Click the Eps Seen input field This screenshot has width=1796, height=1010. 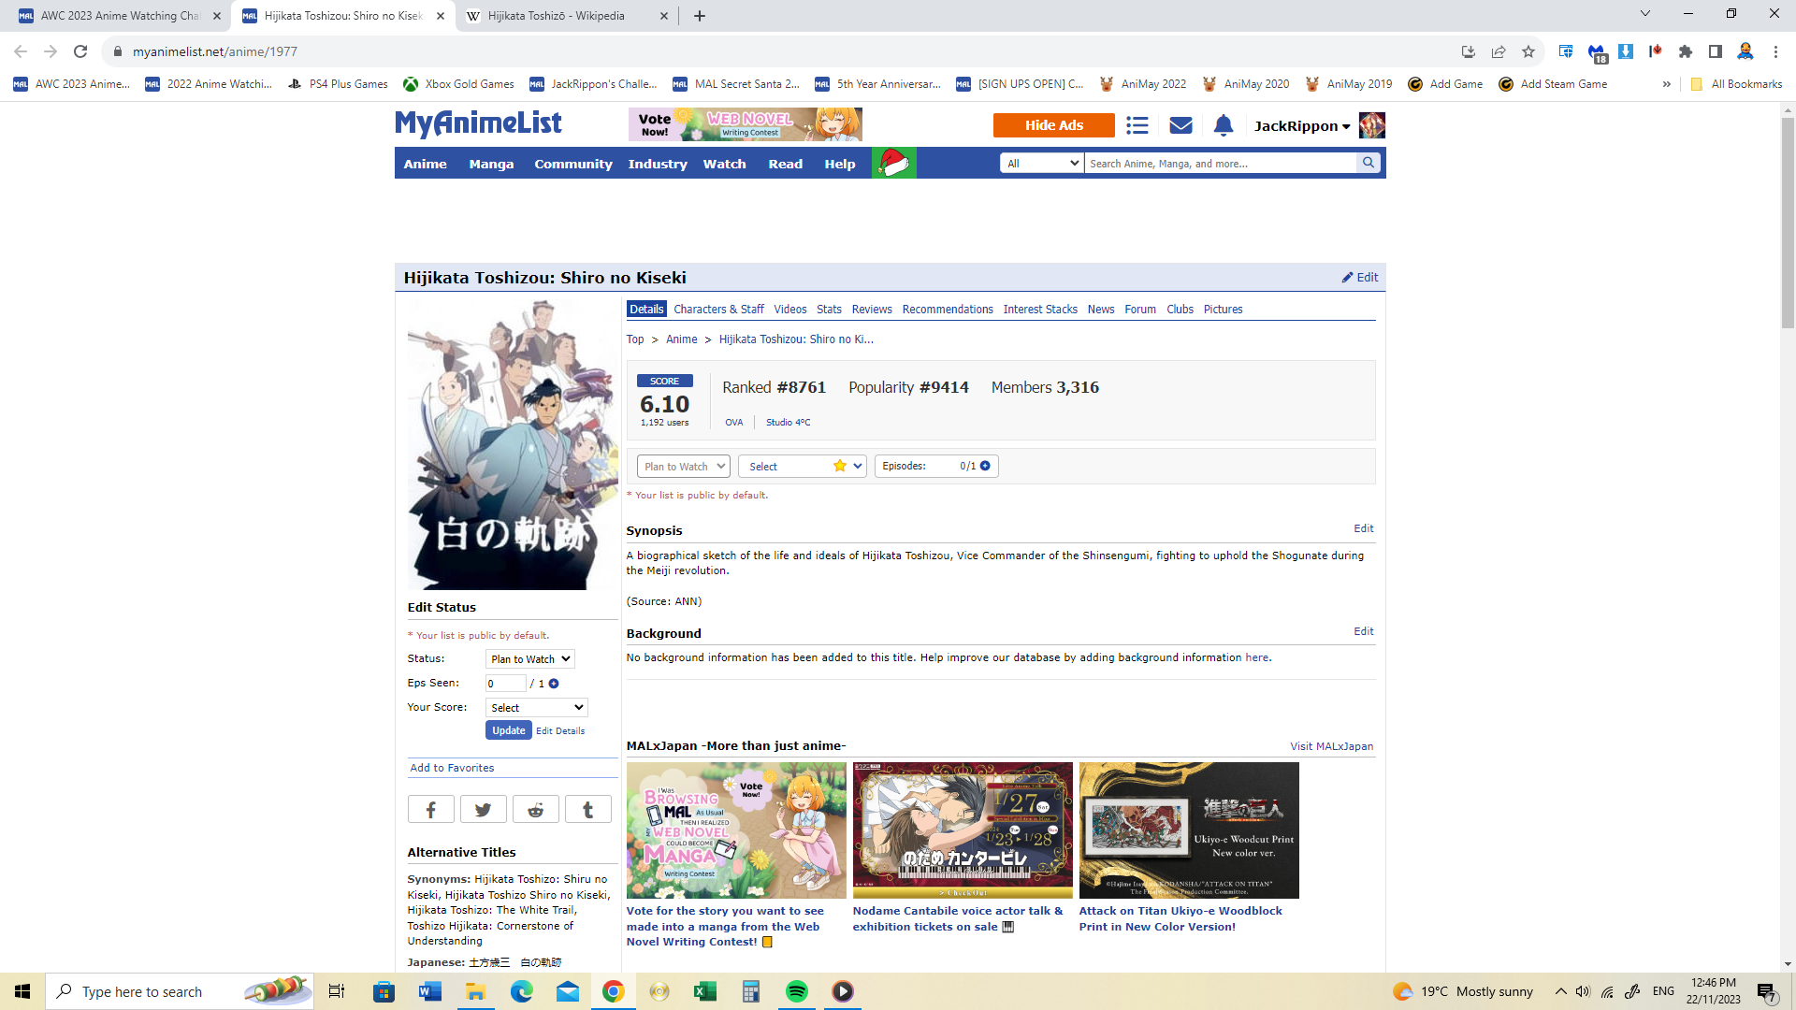tap(505, 684)
